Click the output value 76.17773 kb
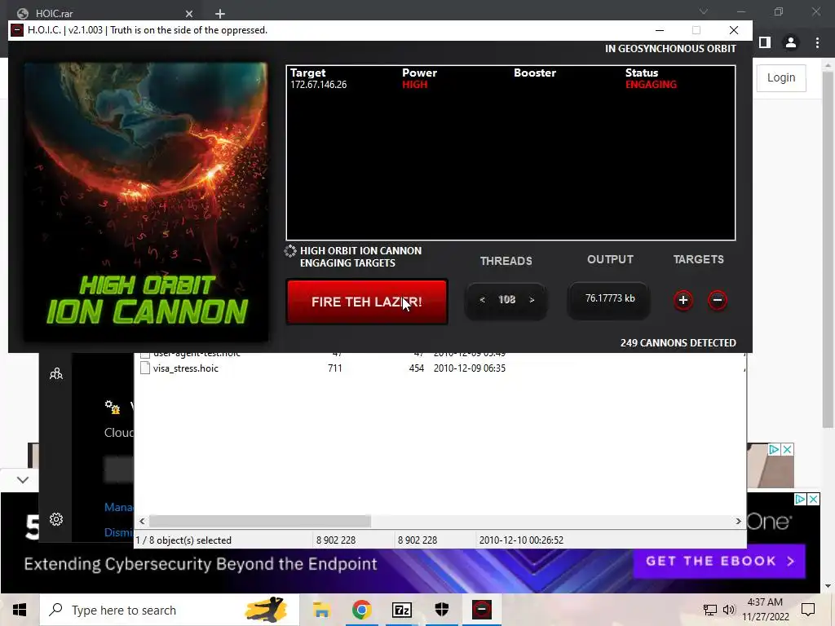The width and height of the screenshot is (835, 626). point(610,298)
